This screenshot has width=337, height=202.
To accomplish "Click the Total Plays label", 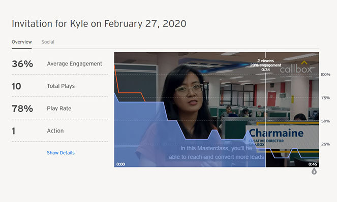I will [61, 86].
